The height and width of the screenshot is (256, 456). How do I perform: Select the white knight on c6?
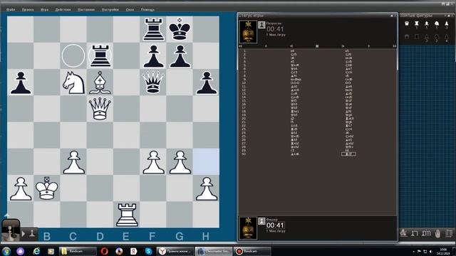(73, 82)
